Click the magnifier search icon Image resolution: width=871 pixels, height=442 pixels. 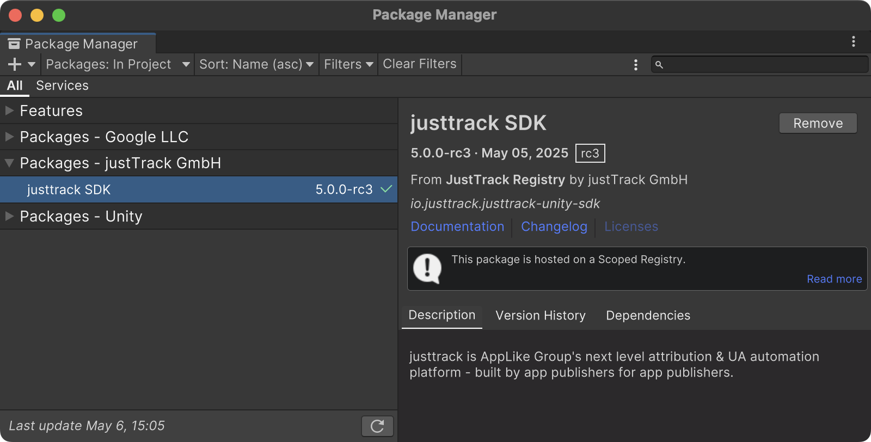[x=659, y=65]
